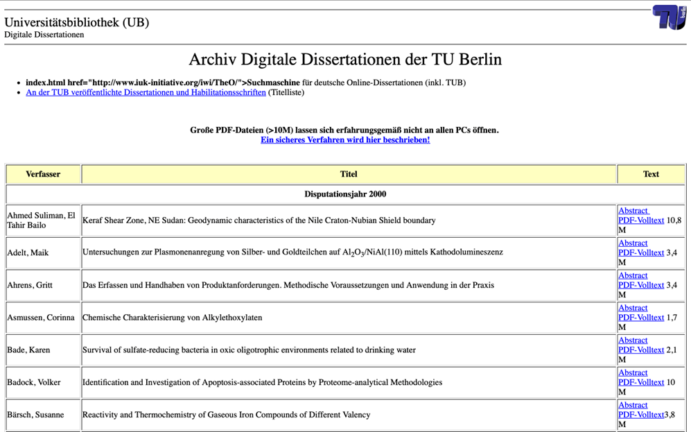Open PDF-Volltext for Ahrens, Gritt row
The width and height of the screenshot is (691, 432).
click(x=641, y=285)
